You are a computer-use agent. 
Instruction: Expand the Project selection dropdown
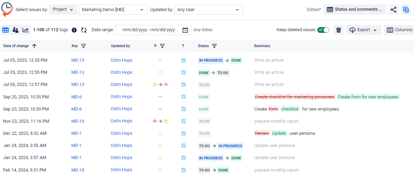(x=63, y=10)
